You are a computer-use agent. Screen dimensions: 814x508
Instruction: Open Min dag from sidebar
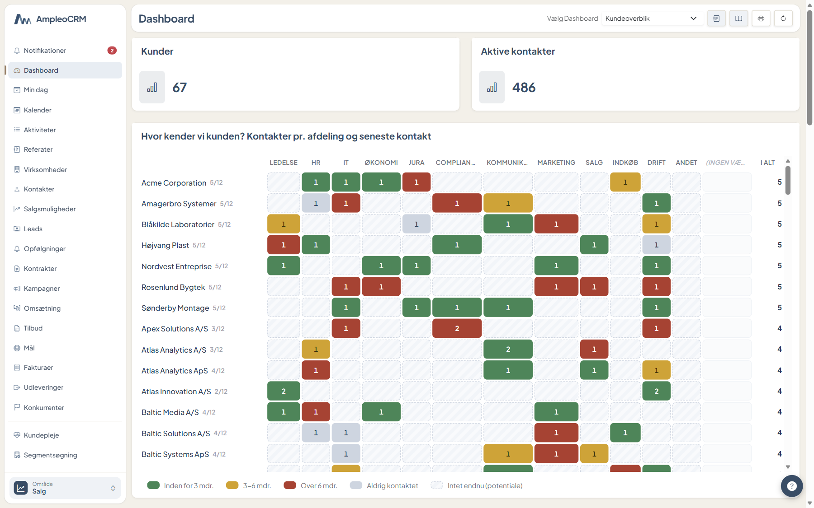pyautogui.click(x=65, y=90)
